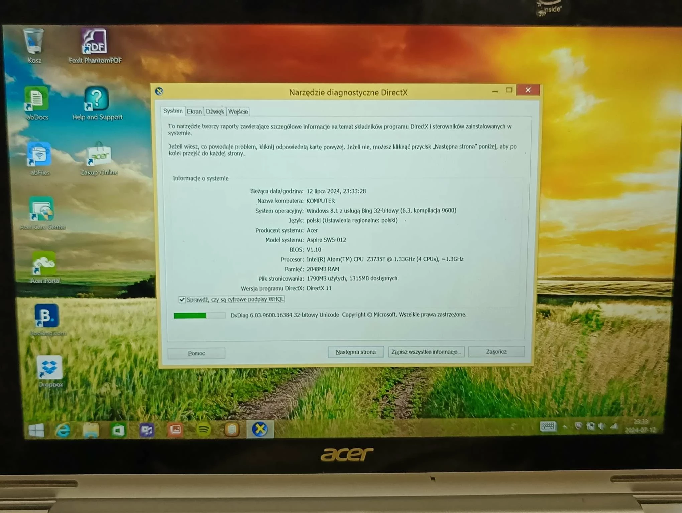Show hidden tray icons arrow
Viewport: 682px width, 513px height.
tap(565, 426)
